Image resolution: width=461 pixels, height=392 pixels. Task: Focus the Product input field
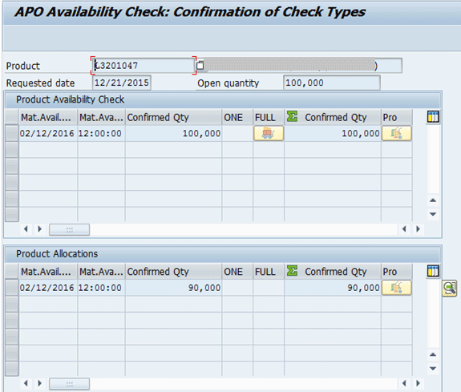pyautogui.click(x=144, y=65)
